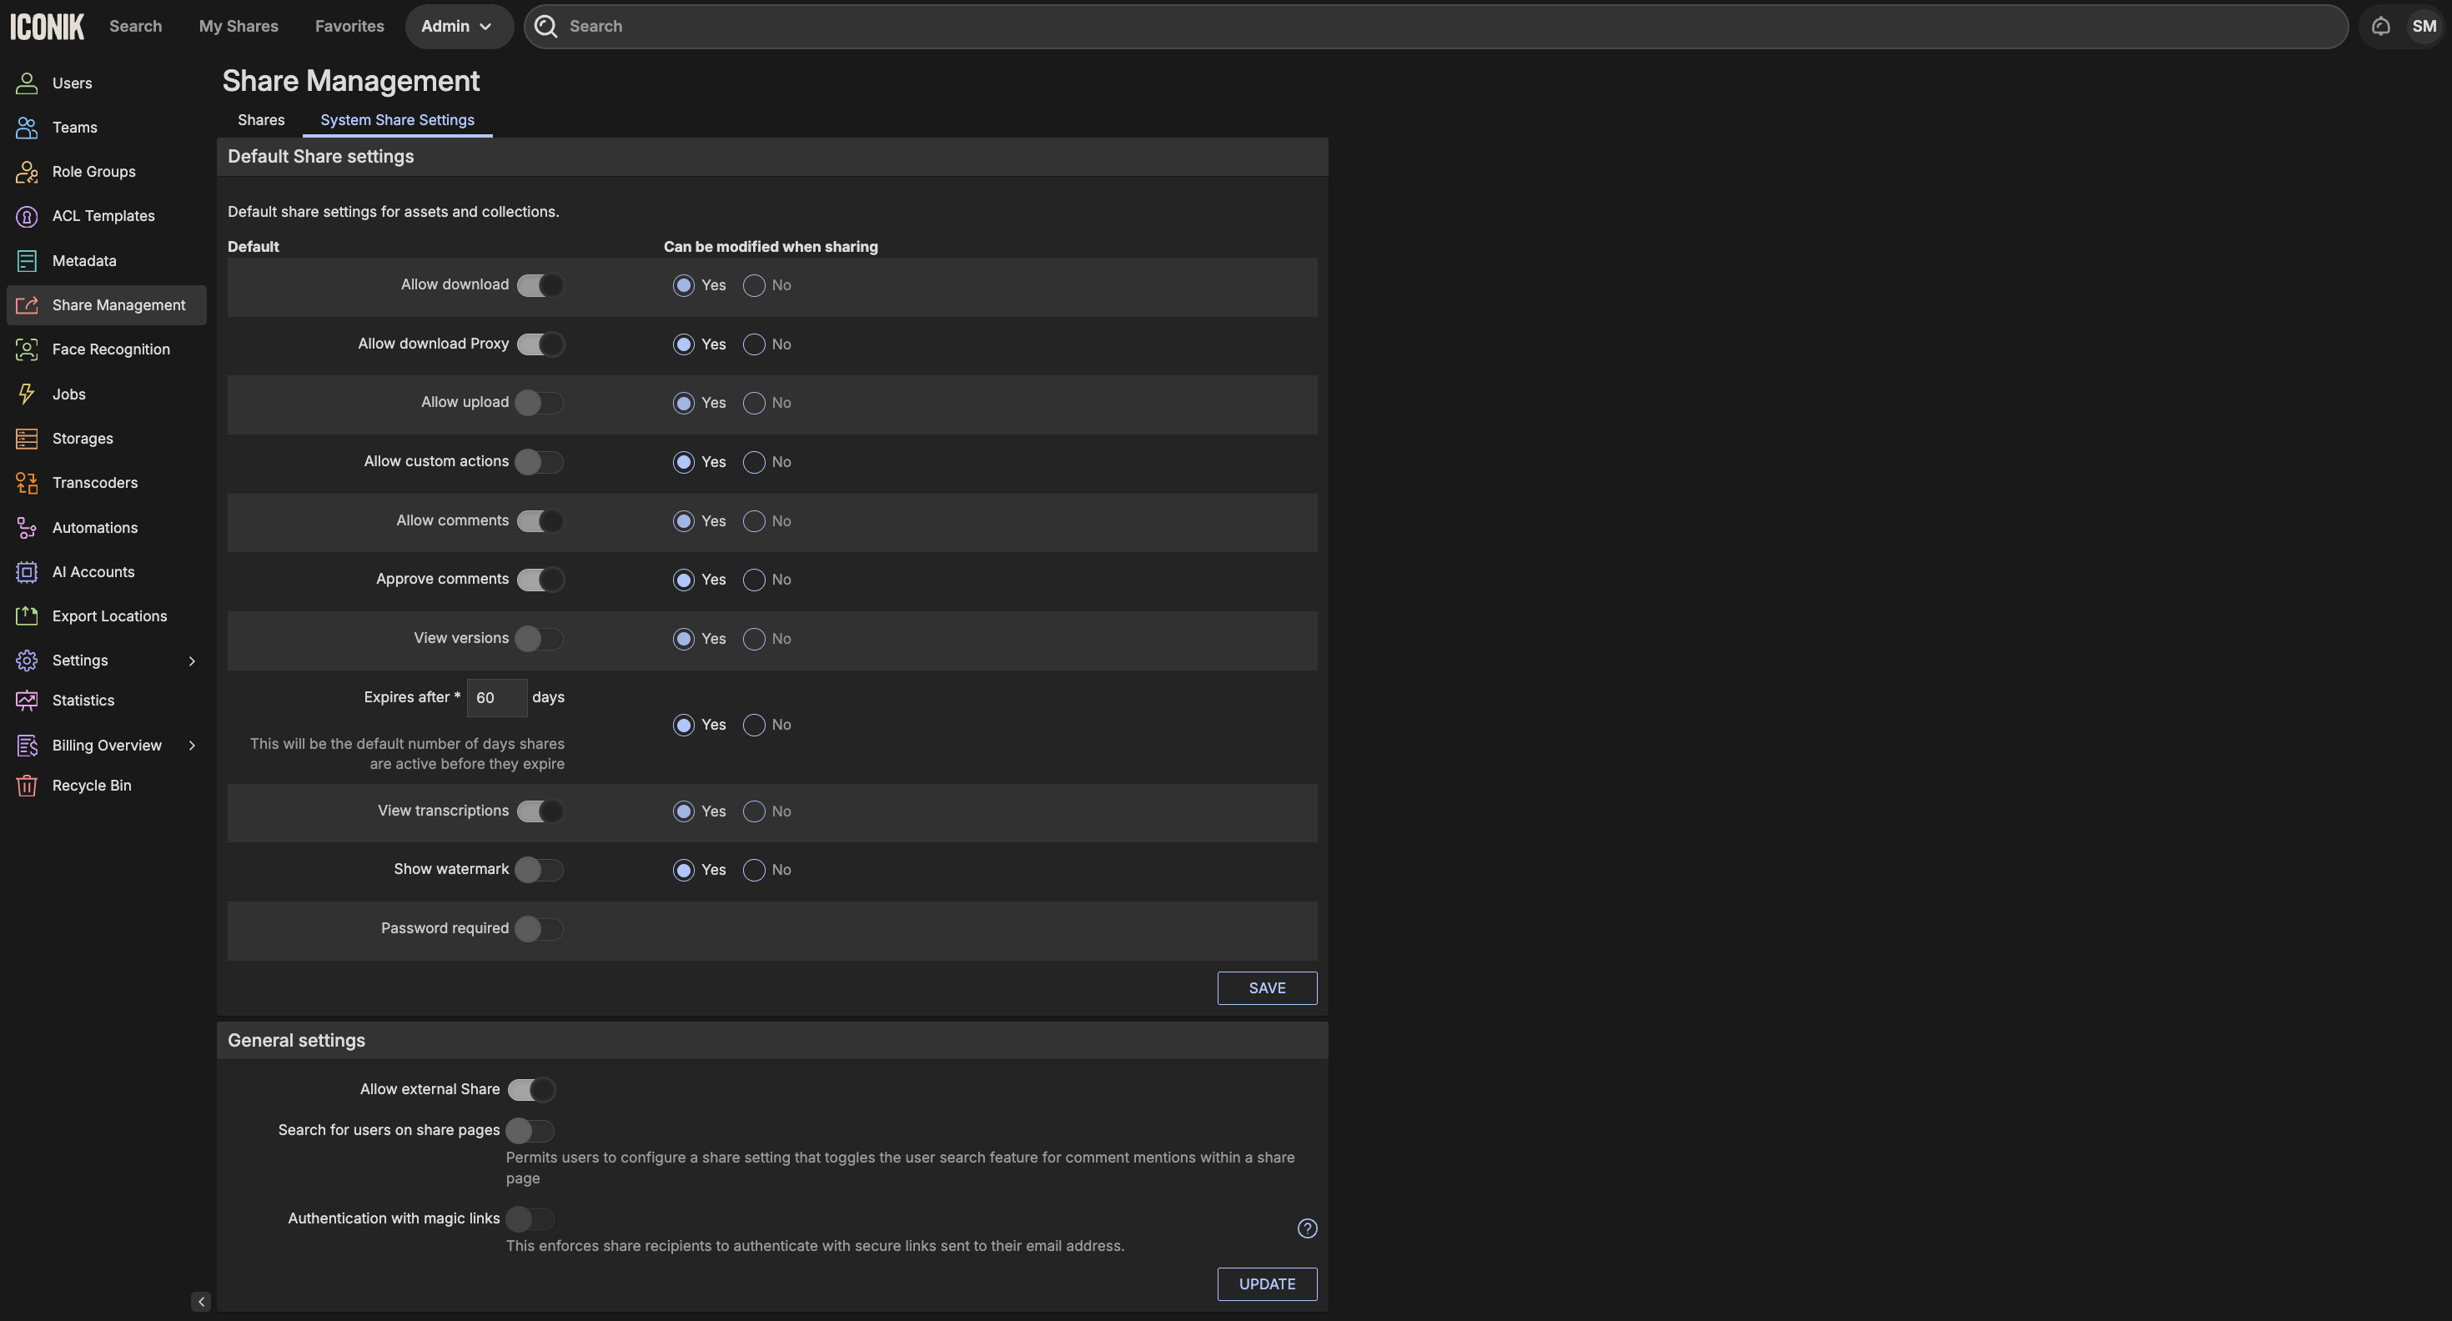
Task: Click the AI Accounts chip icon
Action: [x=27, y=572]
